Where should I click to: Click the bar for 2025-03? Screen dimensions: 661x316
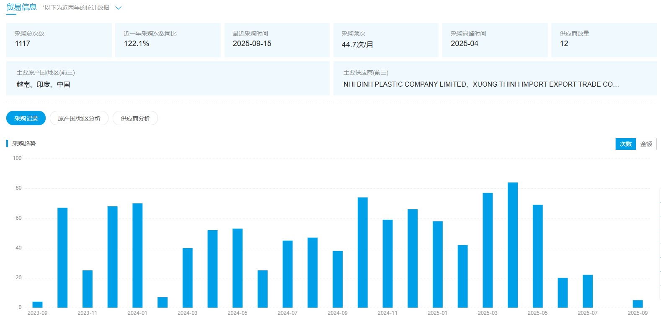click(488, 250)
